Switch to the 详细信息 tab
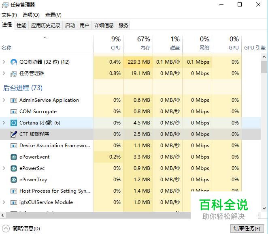This screenshot has height=234, width=268. point(104,26)
